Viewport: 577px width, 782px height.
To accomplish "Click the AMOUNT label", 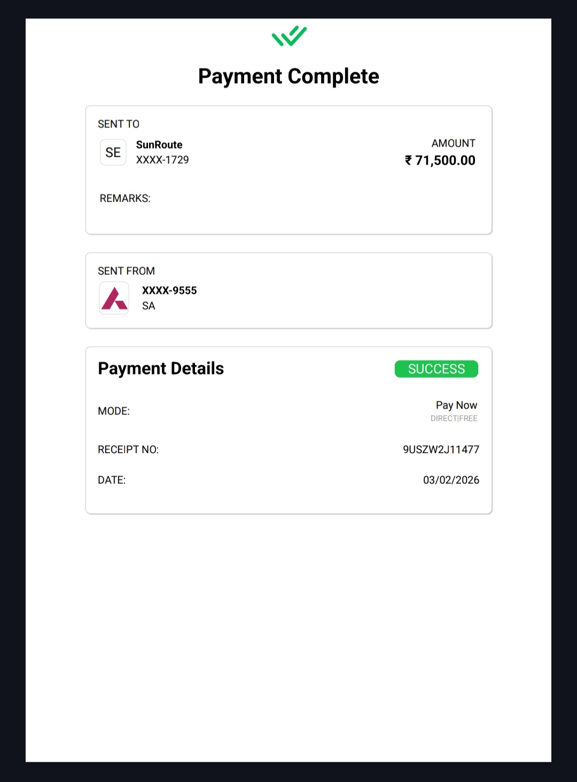I will (x=453, y=143).
